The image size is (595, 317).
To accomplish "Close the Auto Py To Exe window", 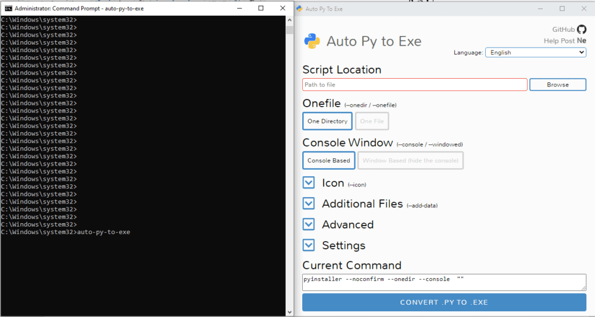I will point(584,9).
